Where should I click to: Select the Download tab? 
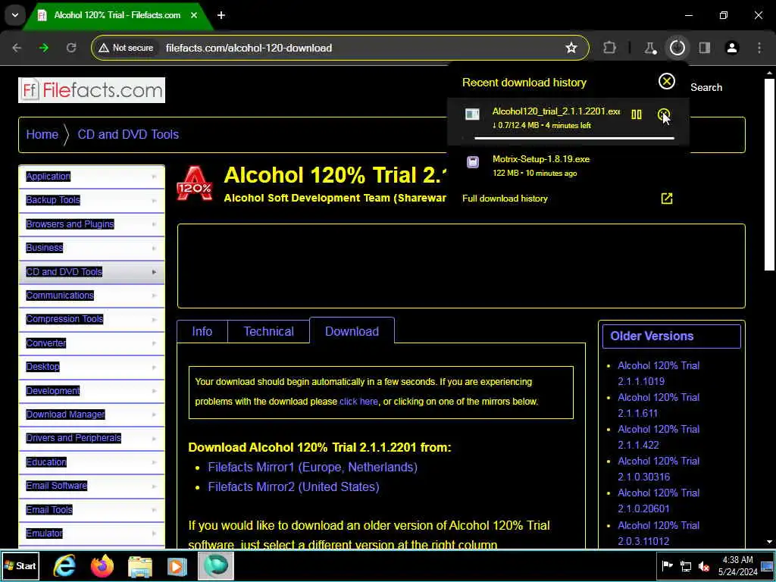[352, 331]
